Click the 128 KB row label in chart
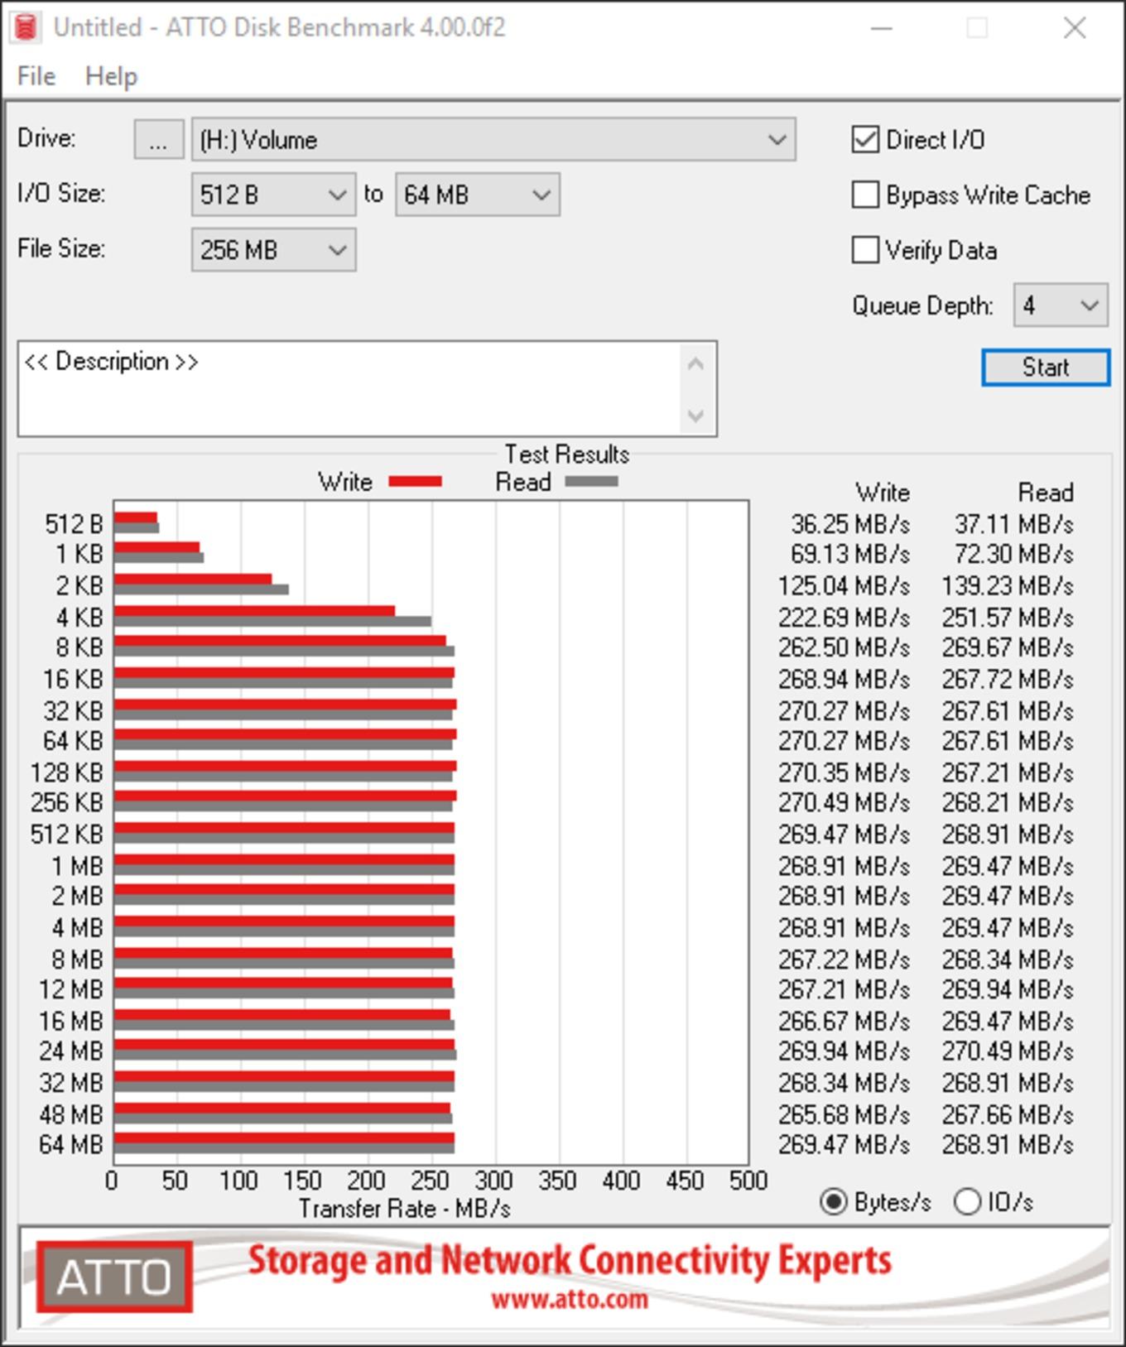This screenshot has width=1126, height=1347. (67, 773)
